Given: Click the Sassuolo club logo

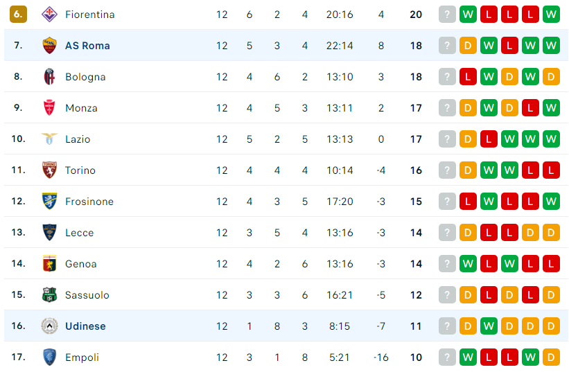Looking at the screenshot, I should [x=49, y=295].
